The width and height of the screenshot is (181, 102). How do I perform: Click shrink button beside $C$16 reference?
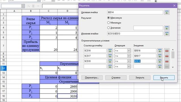(110, 51)
